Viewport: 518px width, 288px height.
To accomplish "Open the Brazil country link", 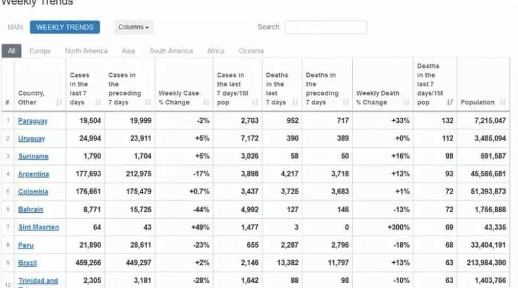I will pyautogui.click(x=27, y=263).
